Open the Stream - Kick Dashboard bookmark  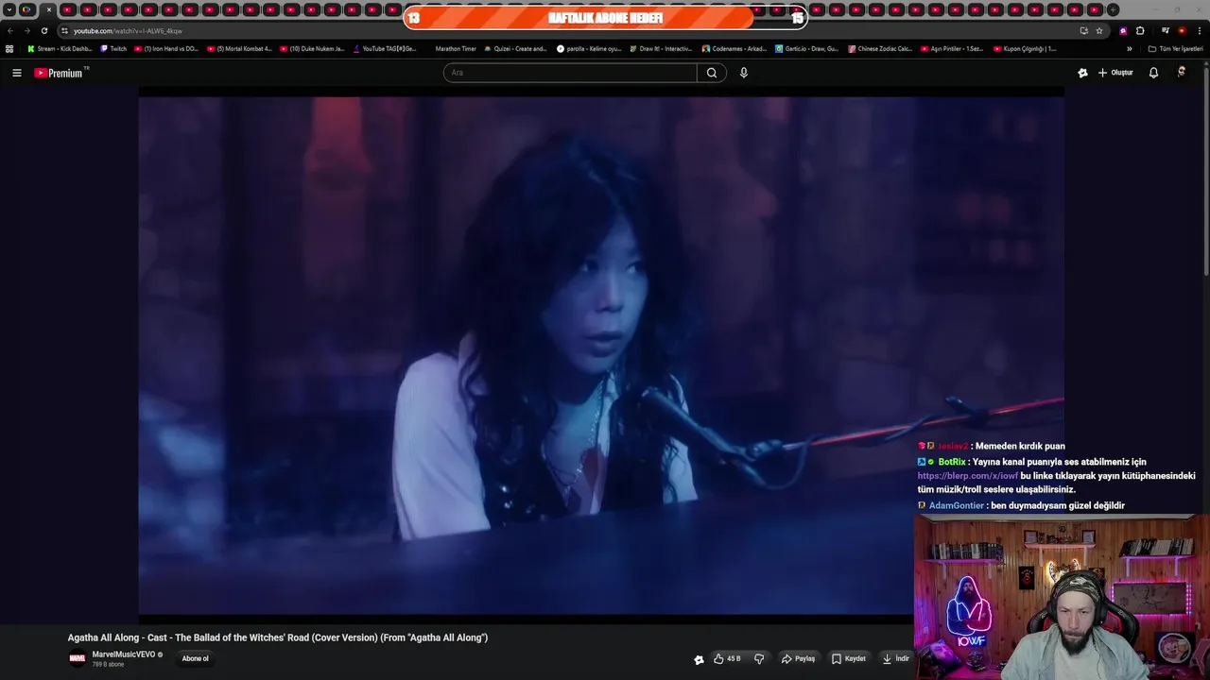point(60,48)
